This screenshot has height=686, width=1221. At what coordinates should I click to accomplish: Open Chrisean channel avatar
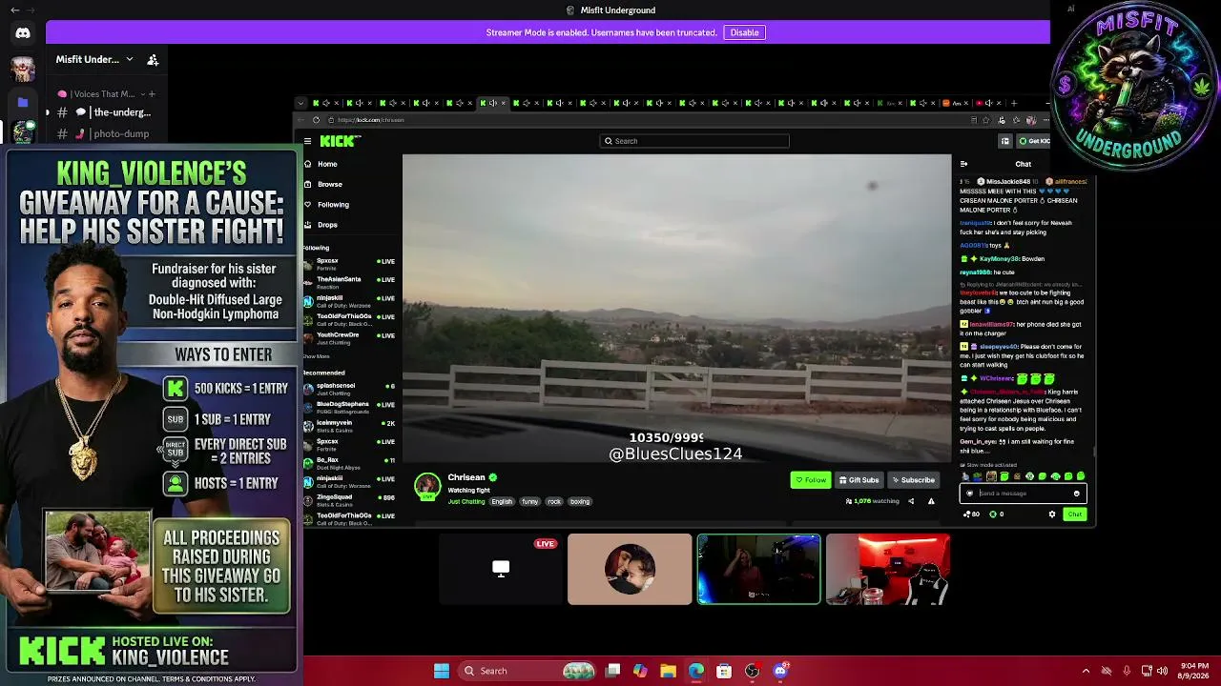427,486
